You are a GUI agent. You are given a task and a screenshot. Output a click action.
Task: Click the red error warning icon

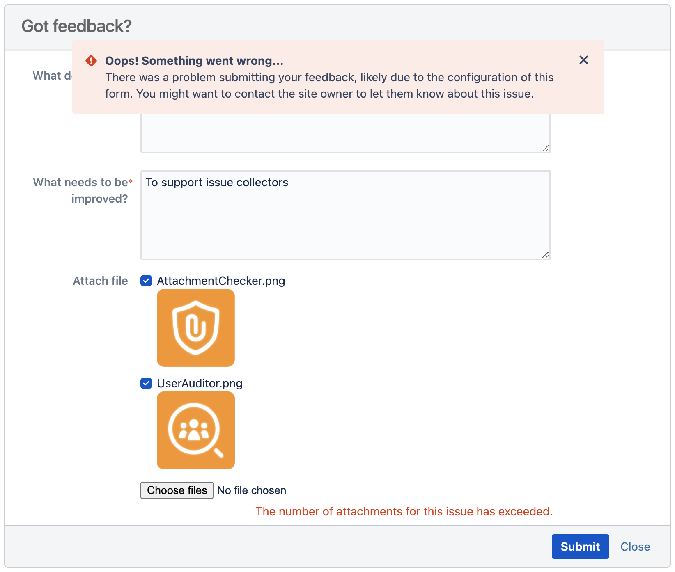(x=91, y=61)
